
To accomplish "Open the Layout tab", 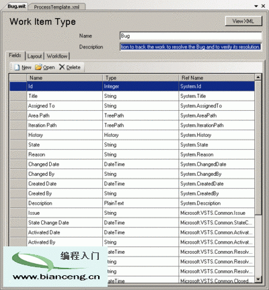I will (x=34, y=56).
